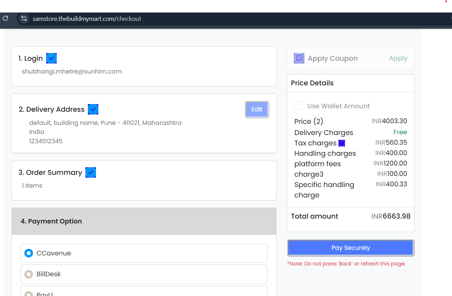Click the '1 Items' text
Image resolution: width=452 pixels, height=296 pixels.
tap(32, 186)
